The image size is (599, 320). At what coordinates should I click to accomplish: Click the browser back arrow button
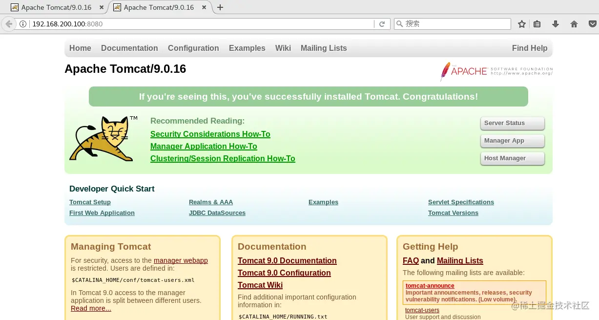click(8, 24)
